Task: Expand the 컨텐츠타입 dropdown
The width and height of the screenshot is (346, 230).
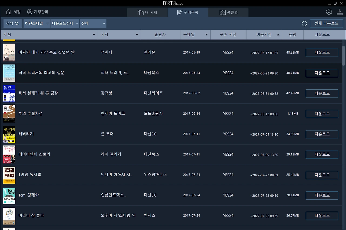Action: [37, 23]
